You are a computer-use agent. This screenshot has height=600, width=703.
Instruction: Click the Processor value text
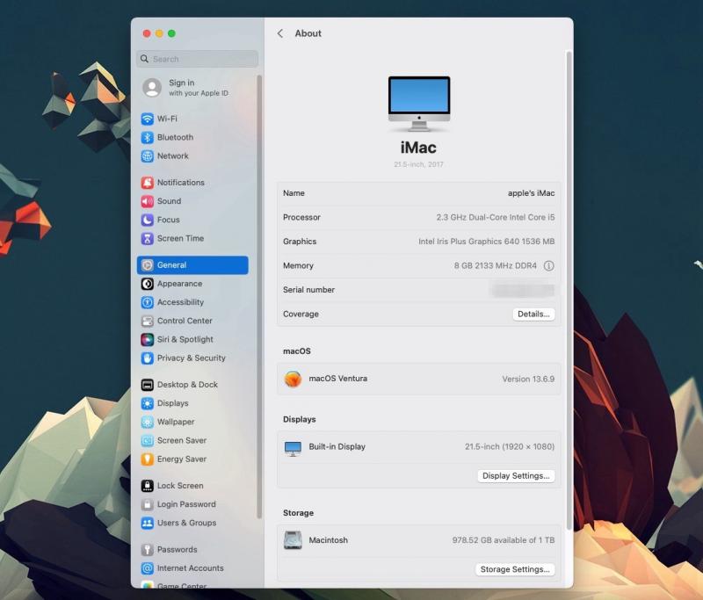(496, 217)
